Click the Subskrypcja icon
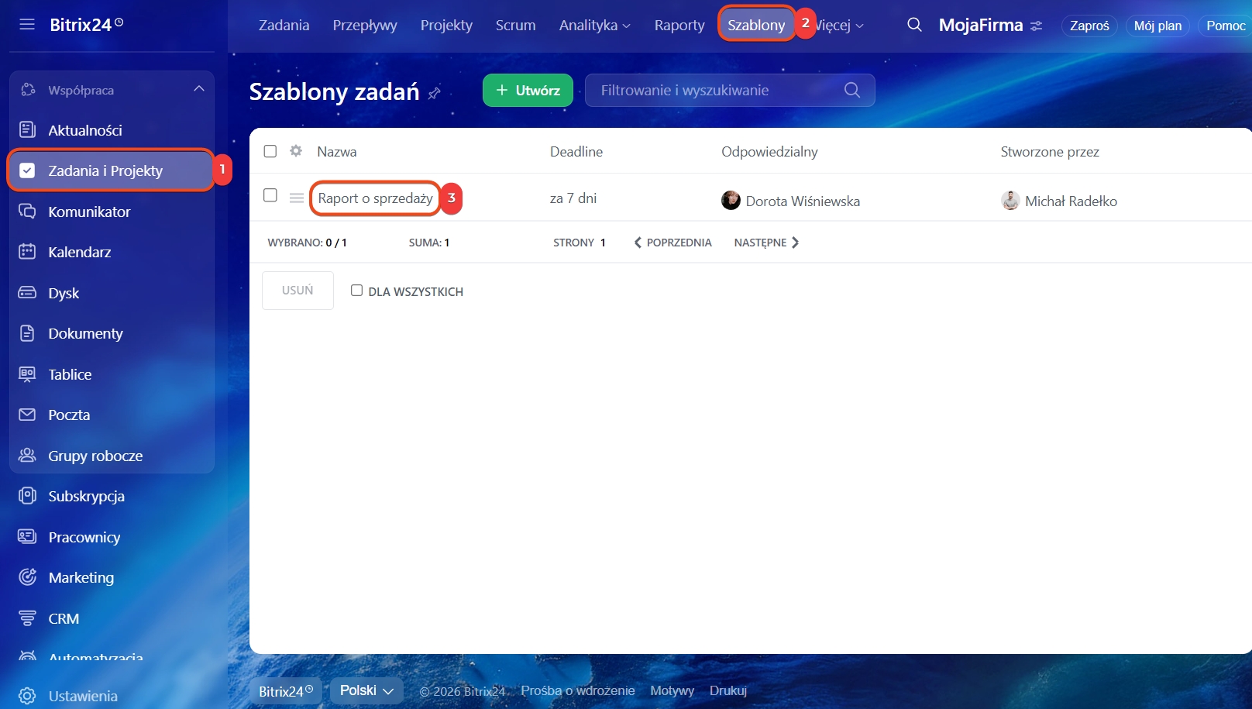Viewport: 1252px width, 709px height. coord(27,496)
